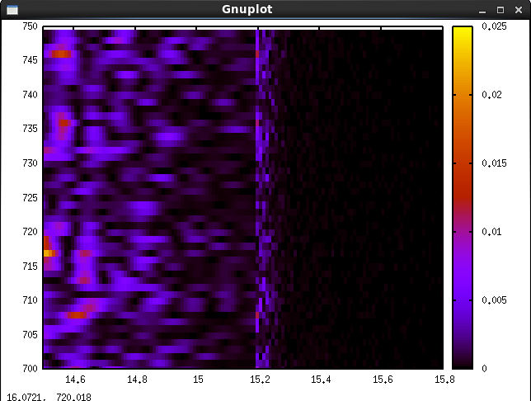This screenshot has height=401, width=531.
Task: Click the window menu icon in title bar
Action: coord(12,10)
